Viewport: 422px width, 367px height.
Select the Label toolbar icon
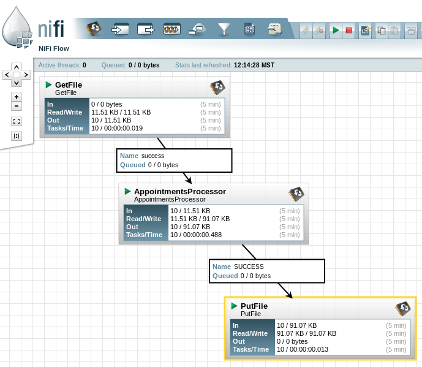click(274, 29)
